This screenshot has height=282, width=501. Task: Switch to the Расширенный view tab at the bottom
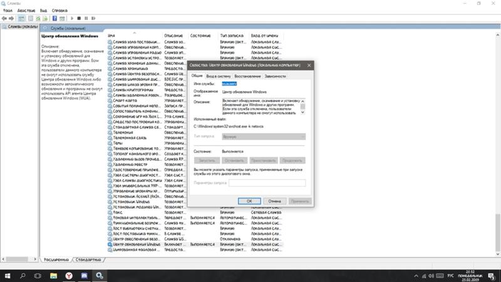click(56, 259)
